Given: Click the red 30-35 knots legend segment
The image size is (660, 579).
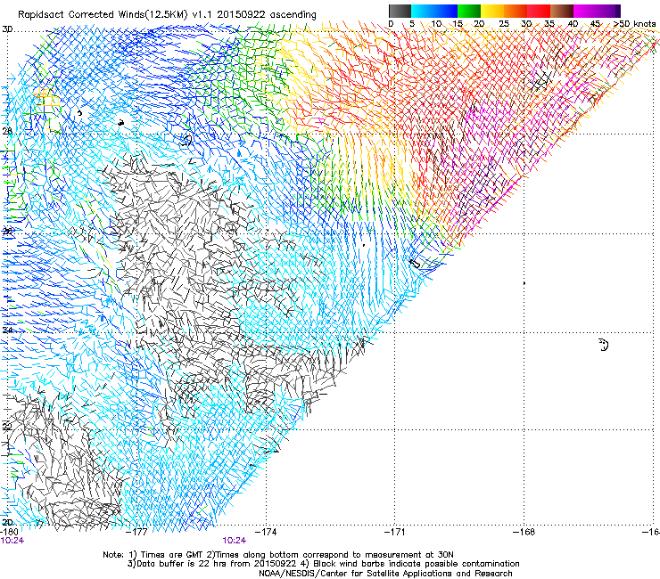Looking at the screenshot, I should (x=539, y=11).
